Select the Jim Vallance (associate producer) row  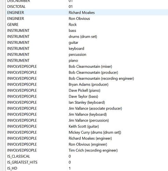coord(87,108)
